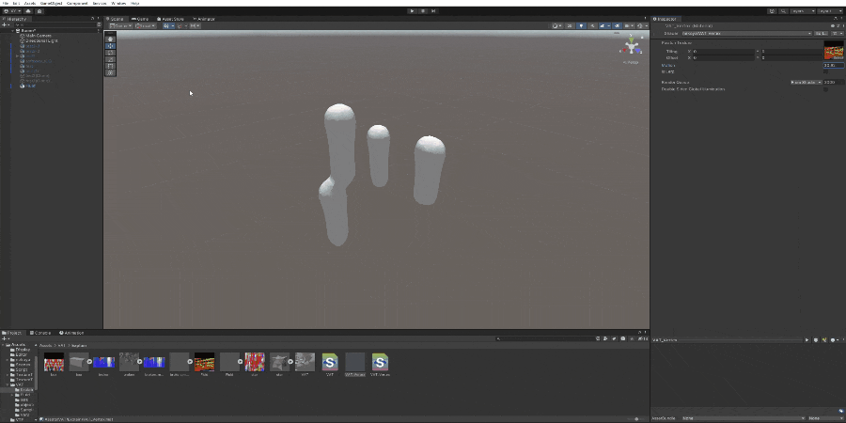Viewport: 846px width, 423px height.
Task: Open the Layout dropdown
Action: (831, 10)
